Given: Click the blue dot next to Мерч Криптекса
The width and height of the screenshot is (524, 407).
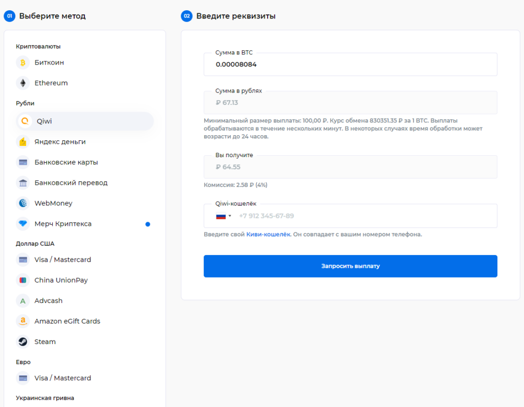Looking at the screenshot, I should click(x=148, y=224).
